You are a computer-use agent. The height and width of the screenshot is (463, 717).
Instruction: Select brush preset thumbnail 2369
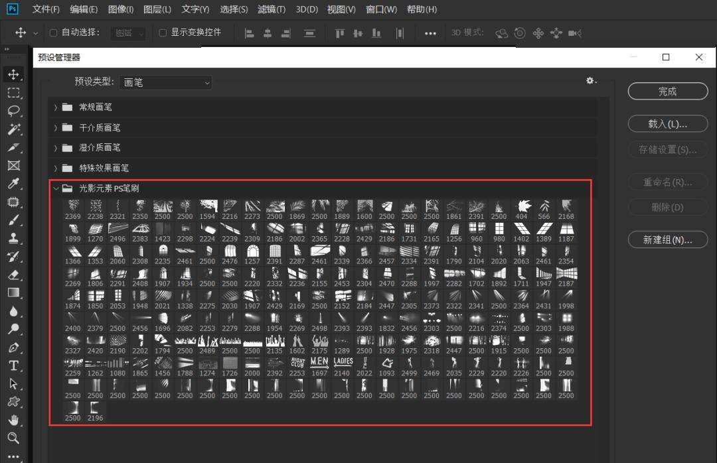(x=73, y=206)
